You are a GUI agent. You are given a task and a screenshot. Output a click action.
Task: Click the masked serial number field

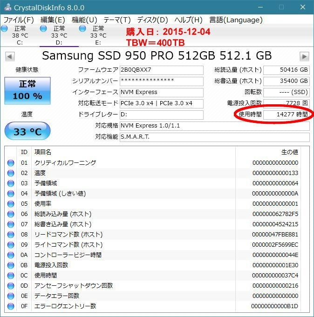[x=162, y=81]
